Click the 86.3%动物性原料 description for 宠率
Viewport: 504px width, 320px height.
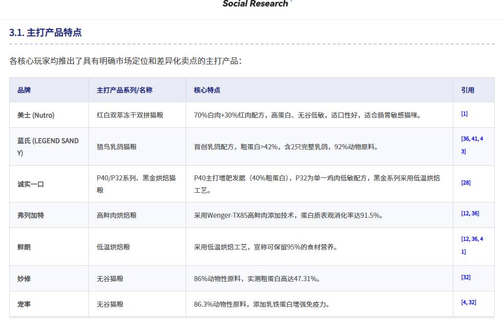[262, 304]
